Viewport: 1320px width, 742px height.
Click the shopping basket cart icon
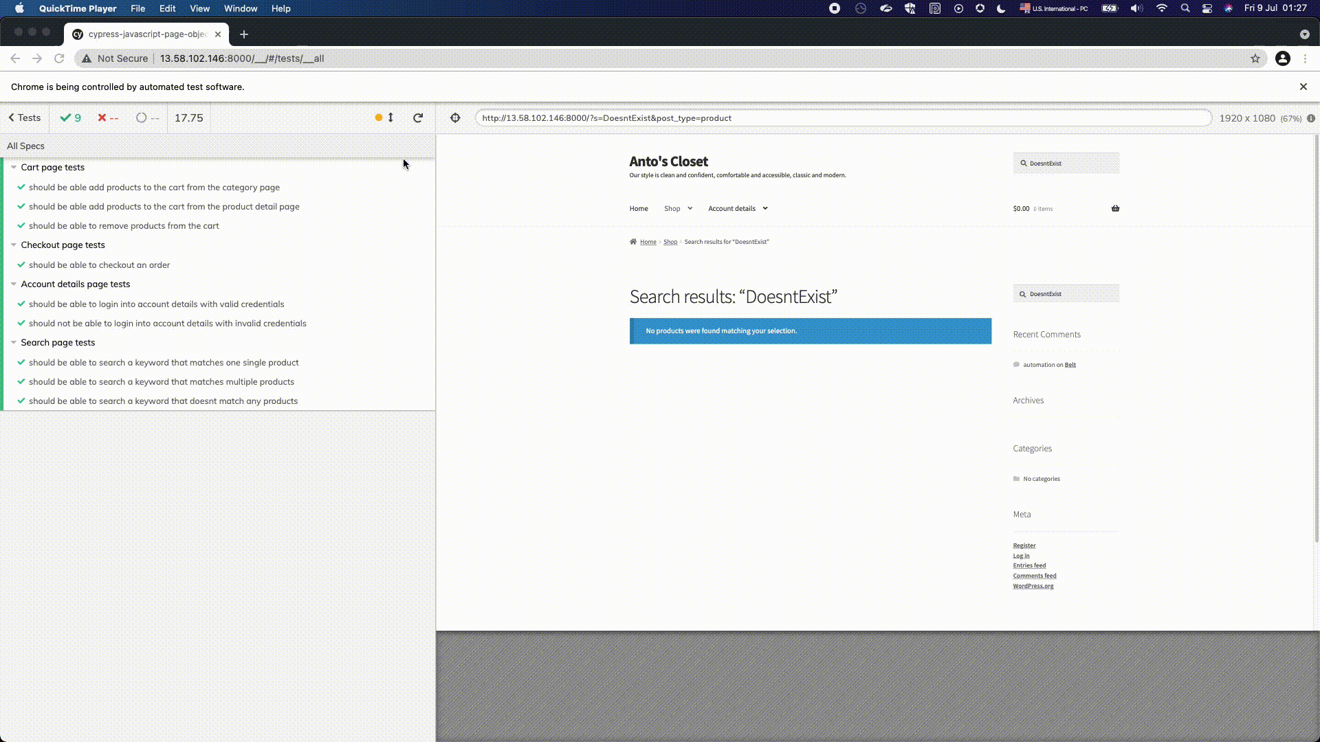point(1115,208)
